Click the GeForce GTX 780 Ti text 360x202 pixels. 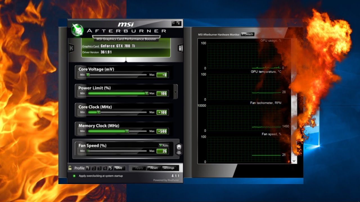tap(118, 46)
